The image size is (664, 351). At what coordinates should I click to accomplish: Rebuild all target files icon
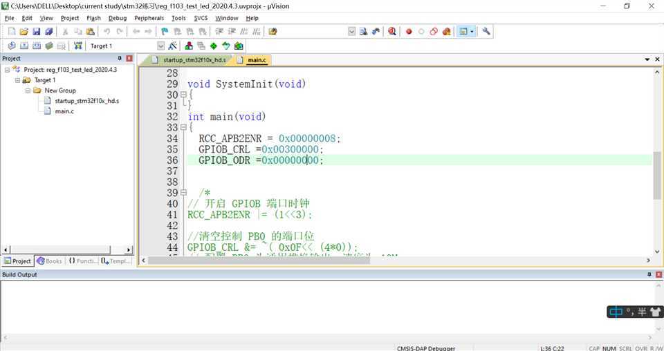[x=37, y=46]
